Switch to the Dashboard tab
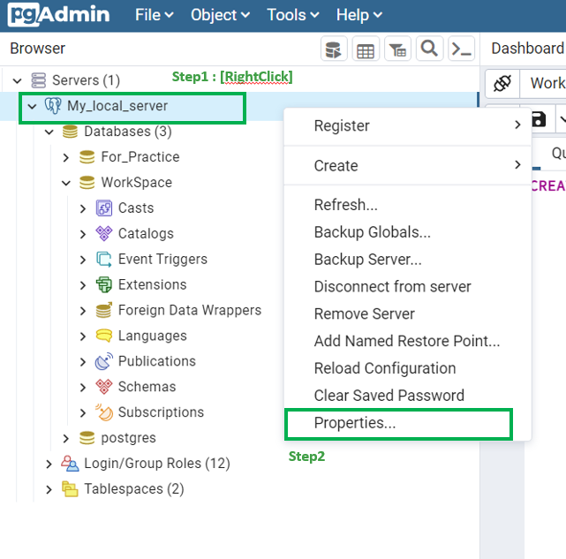This screenshot has width=566, height=559. click(x=528, y=49)
